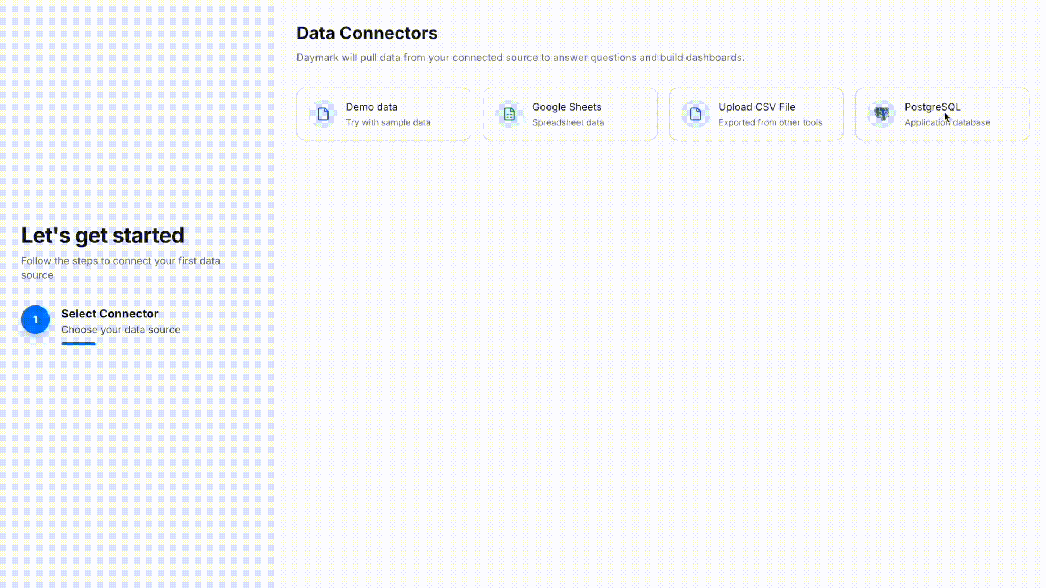The height and width of the screenshot is (588, 1046).
Task: Click the "Select Connector" step title
Action: 110,314
